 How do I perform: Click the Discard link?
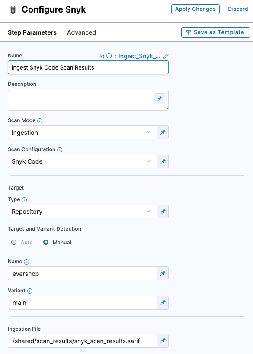[238, 9]
